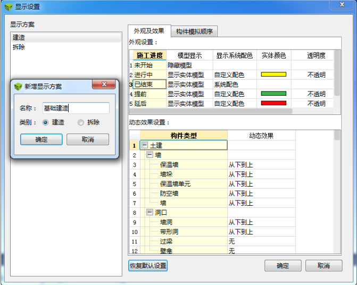This screenshot has height=285, width=357.
Task: Select the 建造 scheme in the list
Action: tap(66, 37)
